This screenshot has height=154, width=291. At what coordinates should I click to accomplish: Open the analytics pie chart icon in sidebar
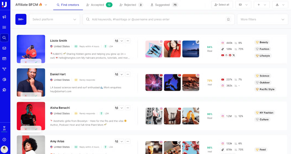click(4, 79)
